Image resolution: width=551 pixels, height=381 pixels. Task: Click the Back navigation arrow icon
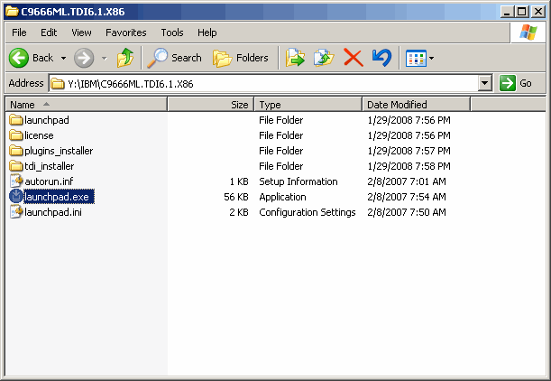click(x=20, y=58)
